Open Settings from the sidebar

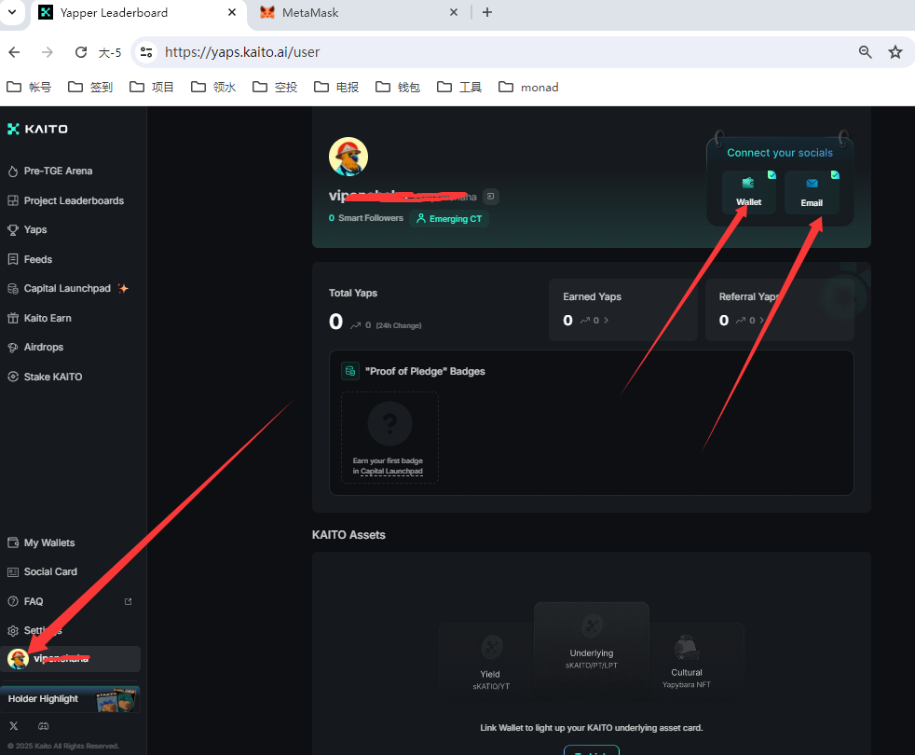[x=35, y=631]
